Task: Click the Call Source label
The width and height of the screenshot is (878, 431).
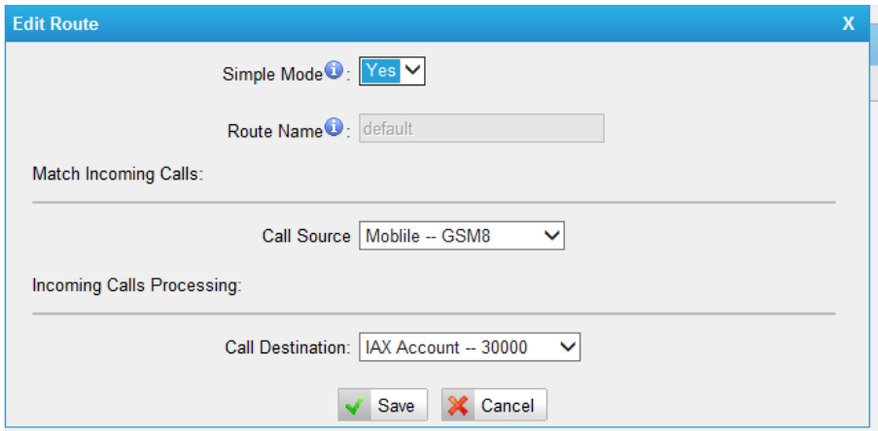Action: [x=306, y=236]
